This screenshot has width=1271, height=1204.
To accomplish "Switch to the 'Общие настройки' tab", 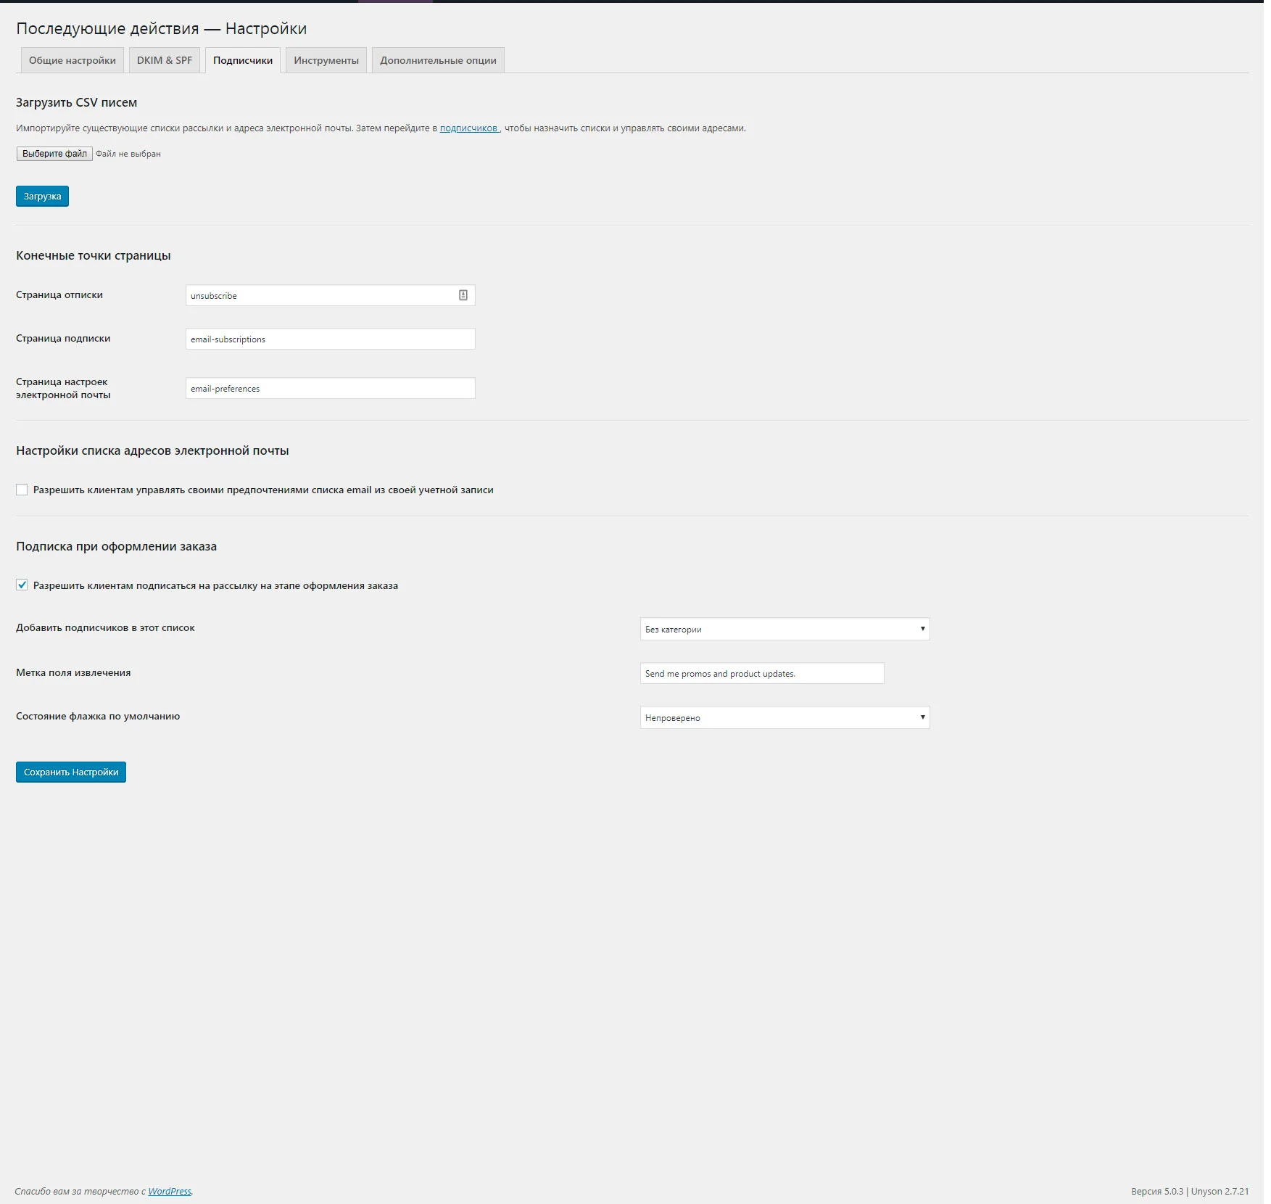I will [73, 60].
